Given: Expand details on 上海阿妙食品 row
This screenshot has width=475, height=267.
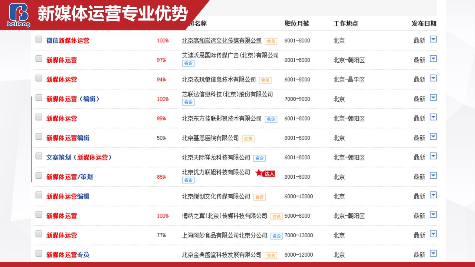Looking at the screenshot, I should [433, 234].
